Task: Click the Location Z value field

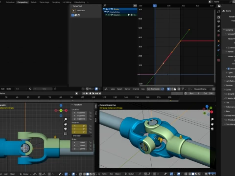Action: coord(79,119)
